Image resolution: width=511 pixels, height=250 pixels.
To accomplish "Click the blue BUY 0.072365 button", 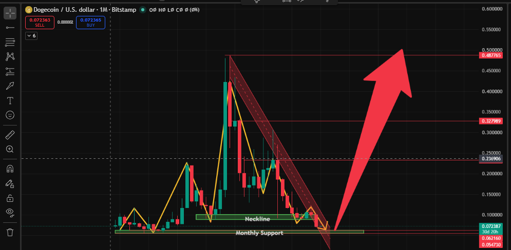I will tap(90, 23).
